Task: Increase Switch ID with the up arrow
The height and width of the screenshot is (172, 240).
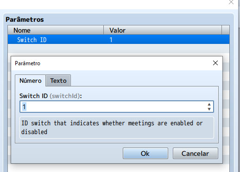Action: (x=209, y=104)
